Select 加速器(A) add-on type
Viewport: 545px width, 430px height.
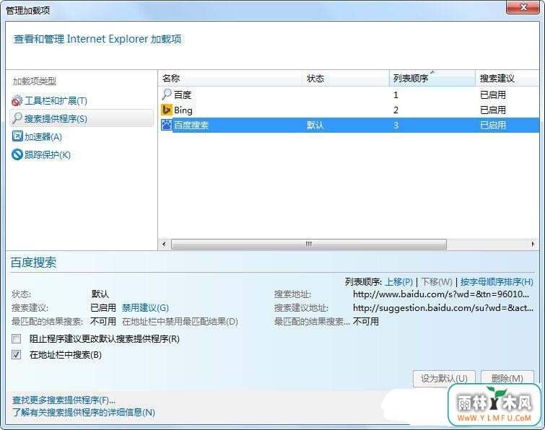(x=43, y=136)
